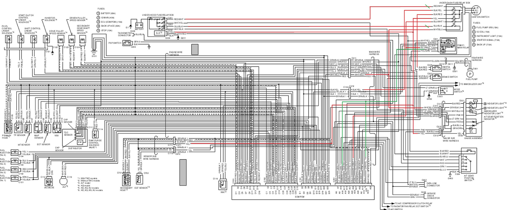Click the alternator circle symbol

point(64,181)
